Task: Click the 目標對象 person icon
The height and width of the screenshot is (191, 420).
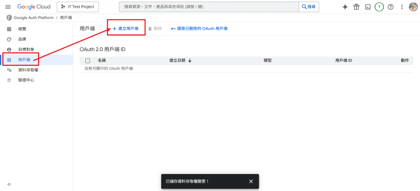Action: coord(9,49)
